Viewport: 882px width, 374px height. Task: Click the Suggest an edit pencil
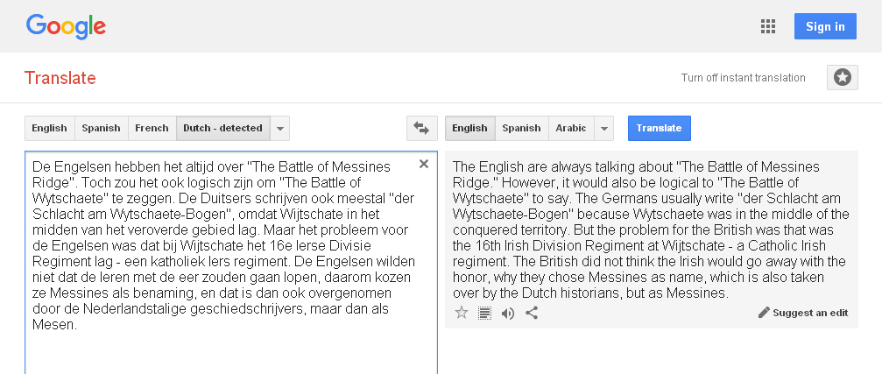[x=802, y=313]
